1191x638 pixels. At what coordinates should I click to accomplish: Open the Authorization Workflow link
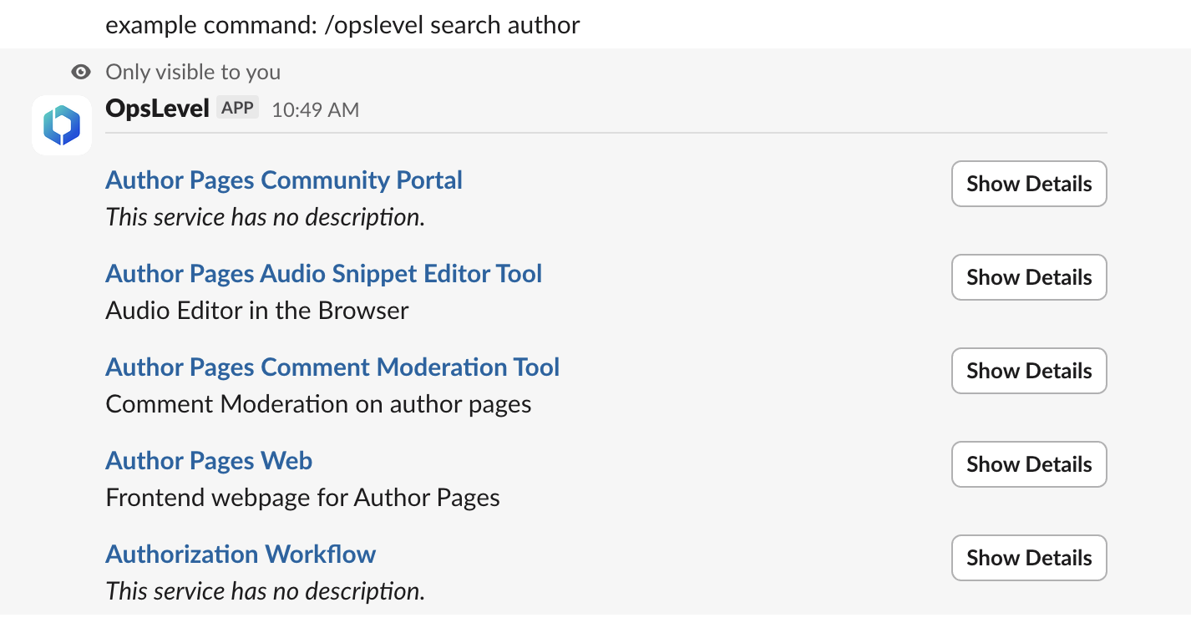[x=241, y=554]
